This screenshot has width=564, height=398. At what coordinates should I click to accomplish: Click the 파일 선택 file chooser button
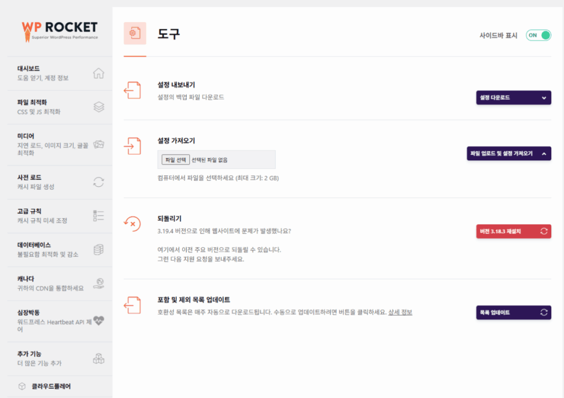pos(175,160)
